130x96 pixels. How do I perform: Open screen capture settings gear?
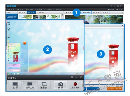tap(72, 77)
